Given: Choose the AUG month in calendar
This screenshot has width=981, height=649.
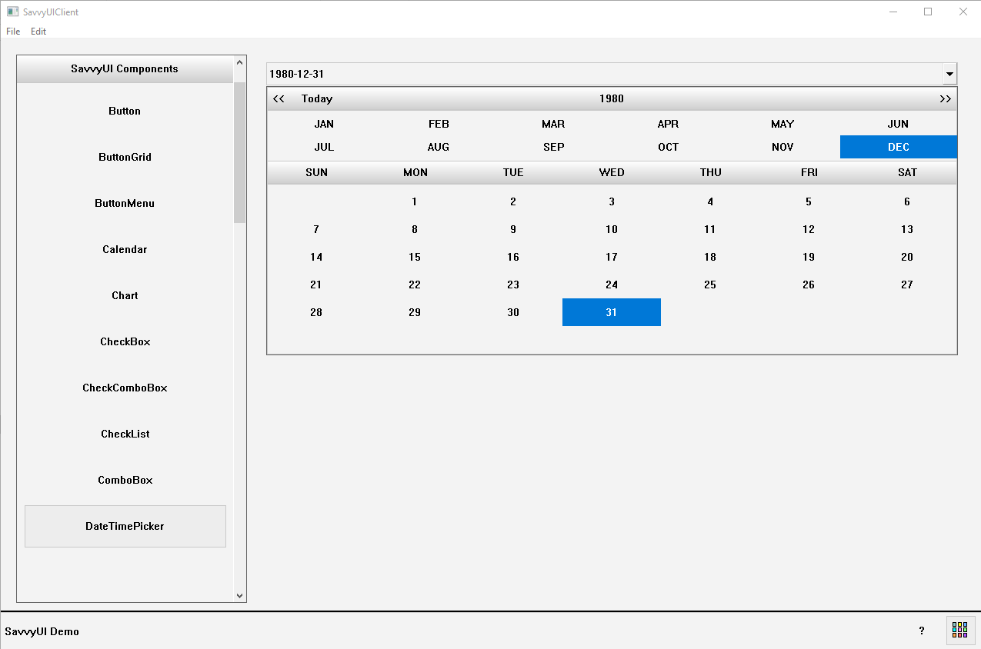Looking at the screenshot, I should click(x=439, y=147).
